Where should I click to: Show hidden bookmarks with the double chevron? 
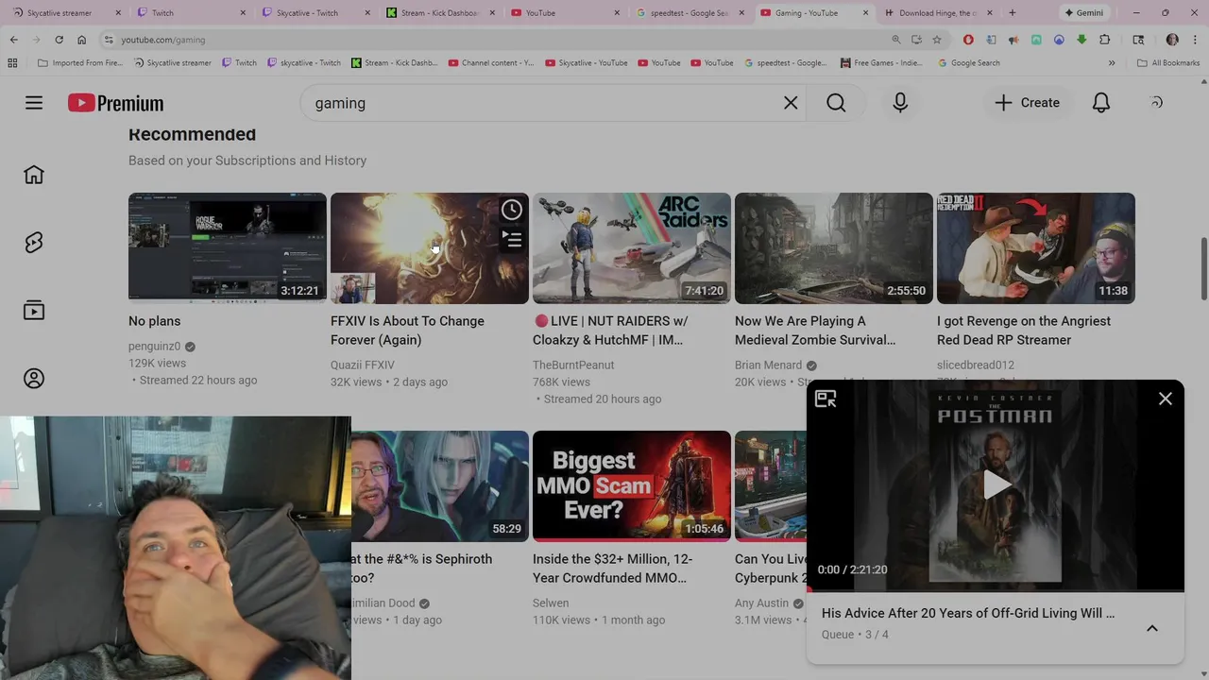point(1112,63)
